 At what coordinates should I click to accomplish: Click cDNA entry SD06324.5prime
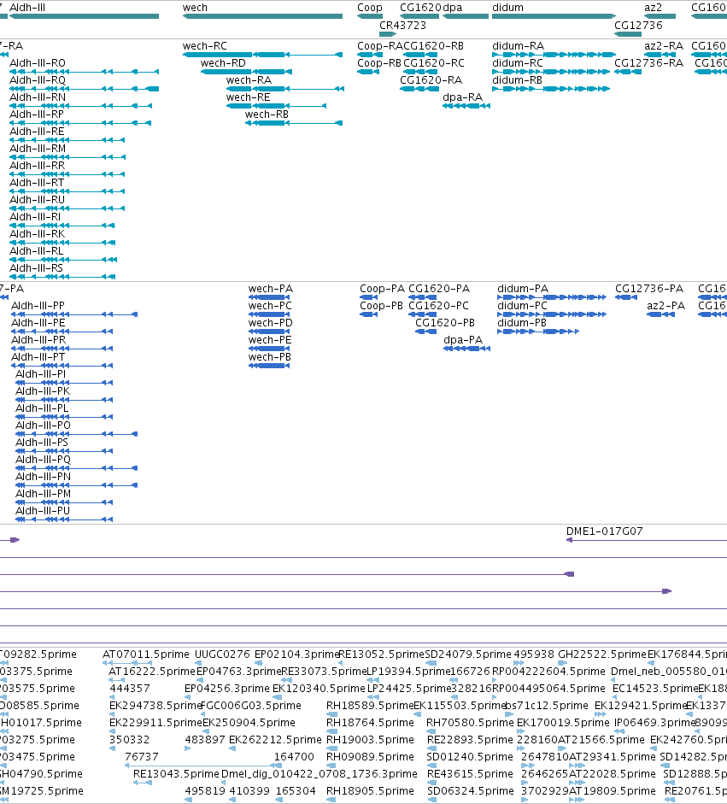click(471, 791)
